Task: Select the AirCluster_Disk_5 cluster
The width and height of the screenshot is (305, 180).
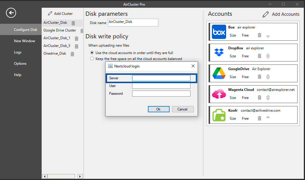Action: pos(57,46)
